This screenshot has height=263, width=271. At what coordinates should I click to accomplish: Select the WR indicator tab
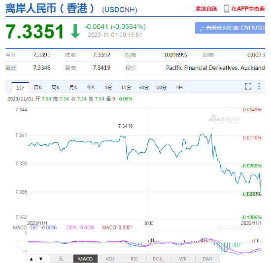pyautogui.click(x=183, y=259)
